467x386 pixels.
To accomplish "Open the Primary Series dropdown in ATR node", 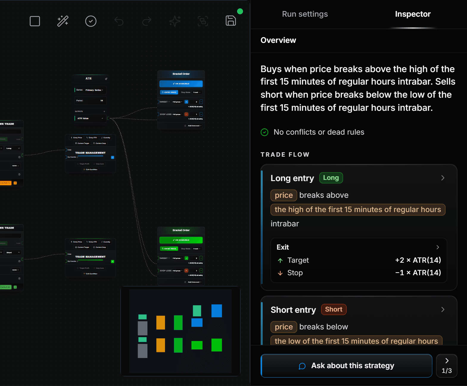I will (x=94, y=90).
